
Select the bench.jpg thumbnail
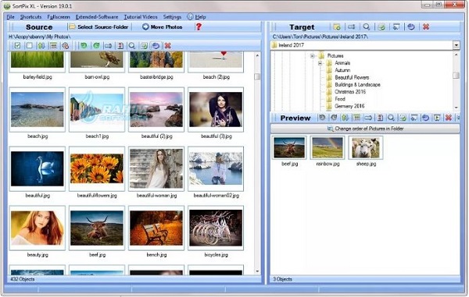tap(156, 228)
